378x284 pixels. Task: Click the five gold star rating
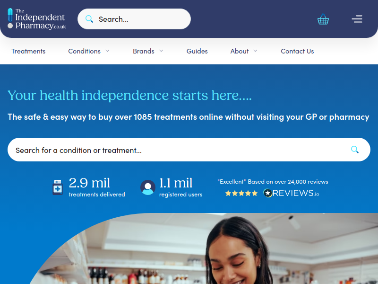[x=241, y=193]
